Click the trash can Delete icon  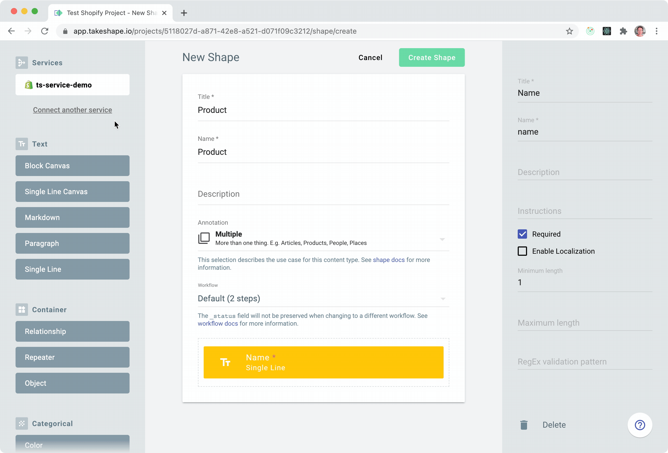[524, 425]
